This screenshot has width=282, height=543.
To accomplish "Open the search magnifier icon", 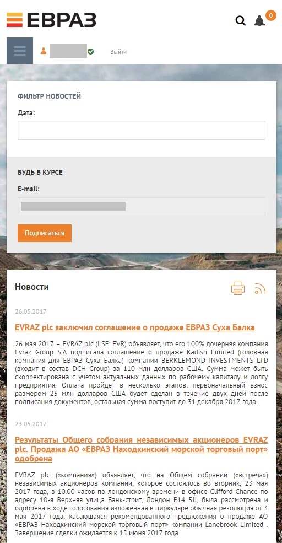I will 241,21.
